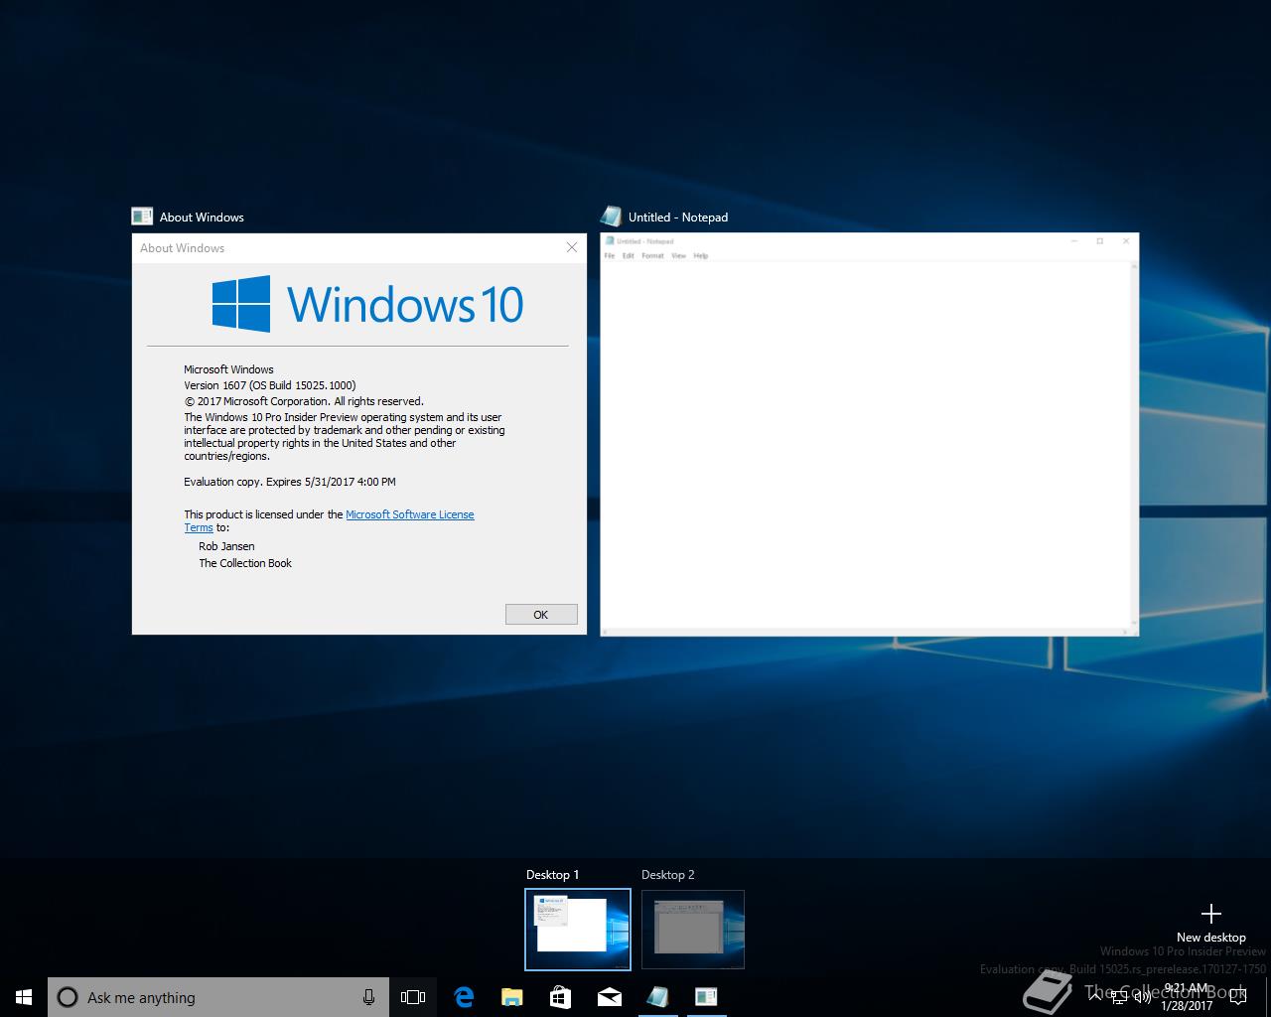This screenshot has width=1271, height=1017.
Task: Open File menu in Notepad
Action: click(610, 256)
